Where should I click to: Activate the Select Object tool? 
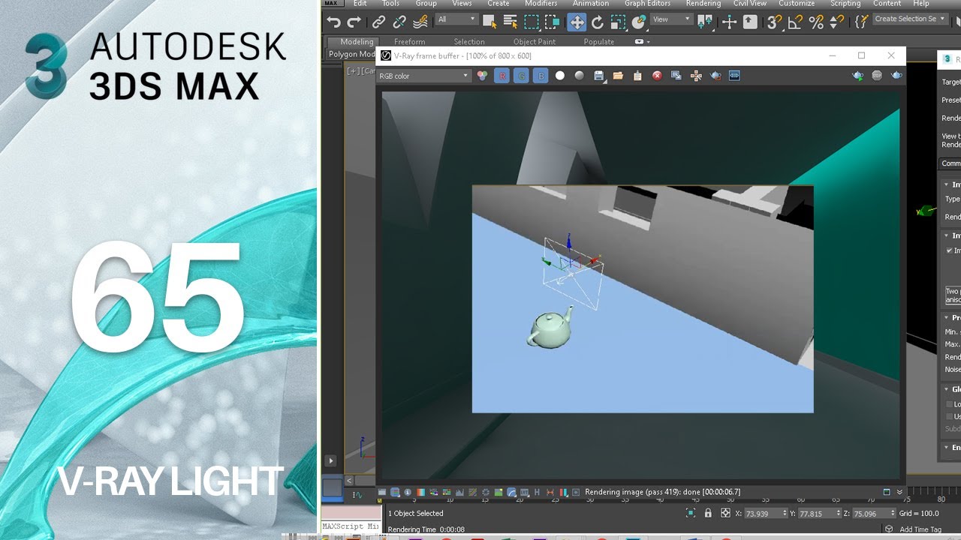pyautogui.click(x=490, y=22)
